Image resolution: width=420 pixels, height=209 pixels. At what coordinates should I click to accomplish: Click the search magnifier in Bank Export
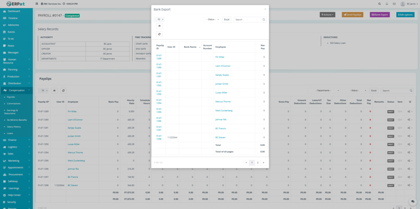pos(264,19)
